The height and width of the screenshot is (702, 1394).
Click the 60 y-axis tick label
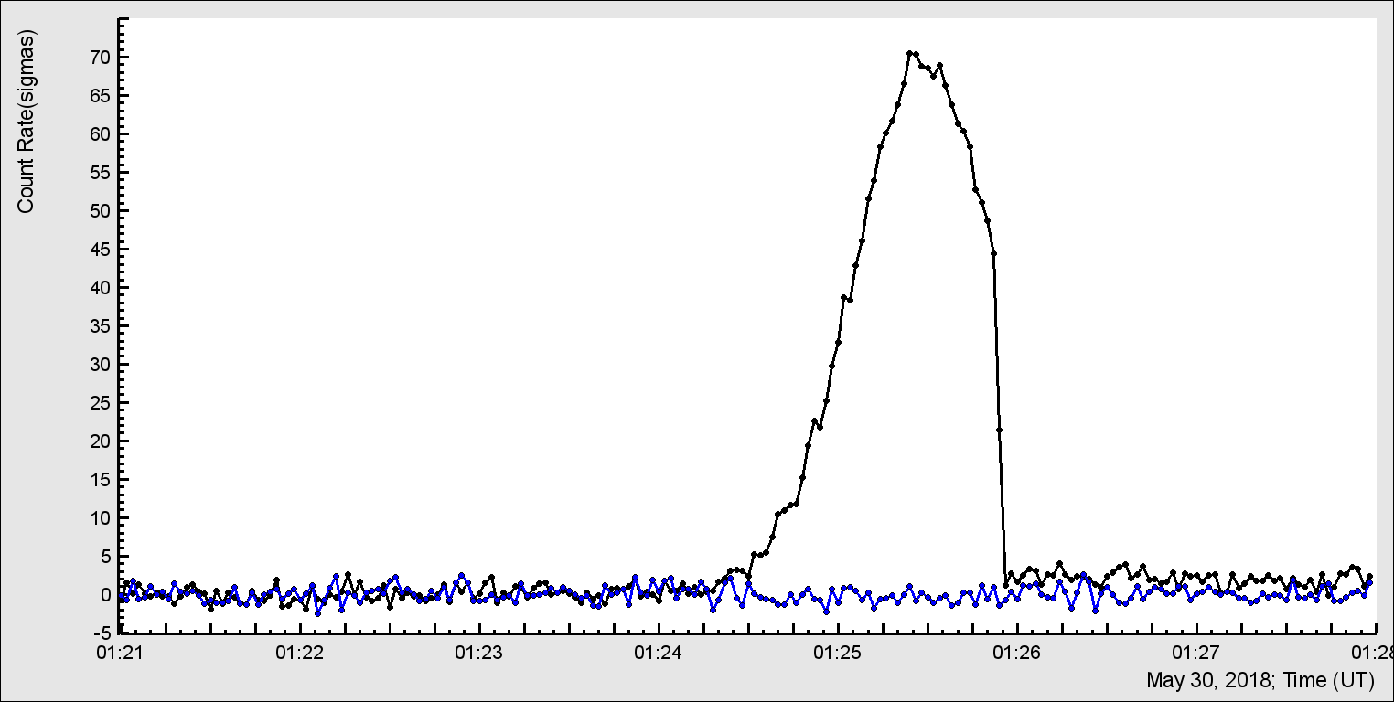pyautogui.click(x=101, y=134)
